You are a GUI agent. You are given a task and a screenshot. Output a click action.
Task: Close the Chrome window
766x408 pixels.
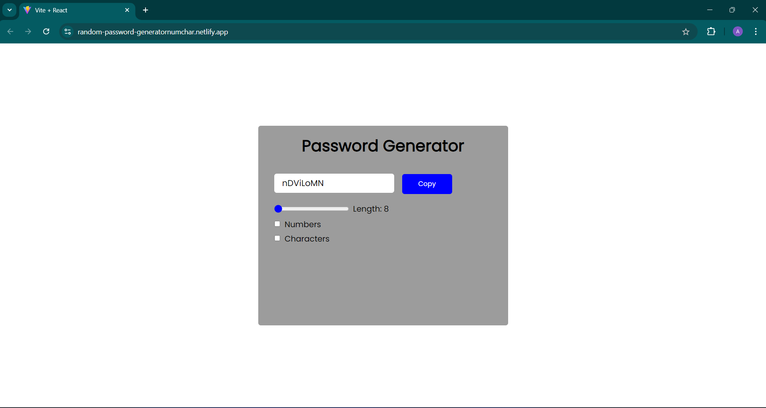[x=755, y=10]
